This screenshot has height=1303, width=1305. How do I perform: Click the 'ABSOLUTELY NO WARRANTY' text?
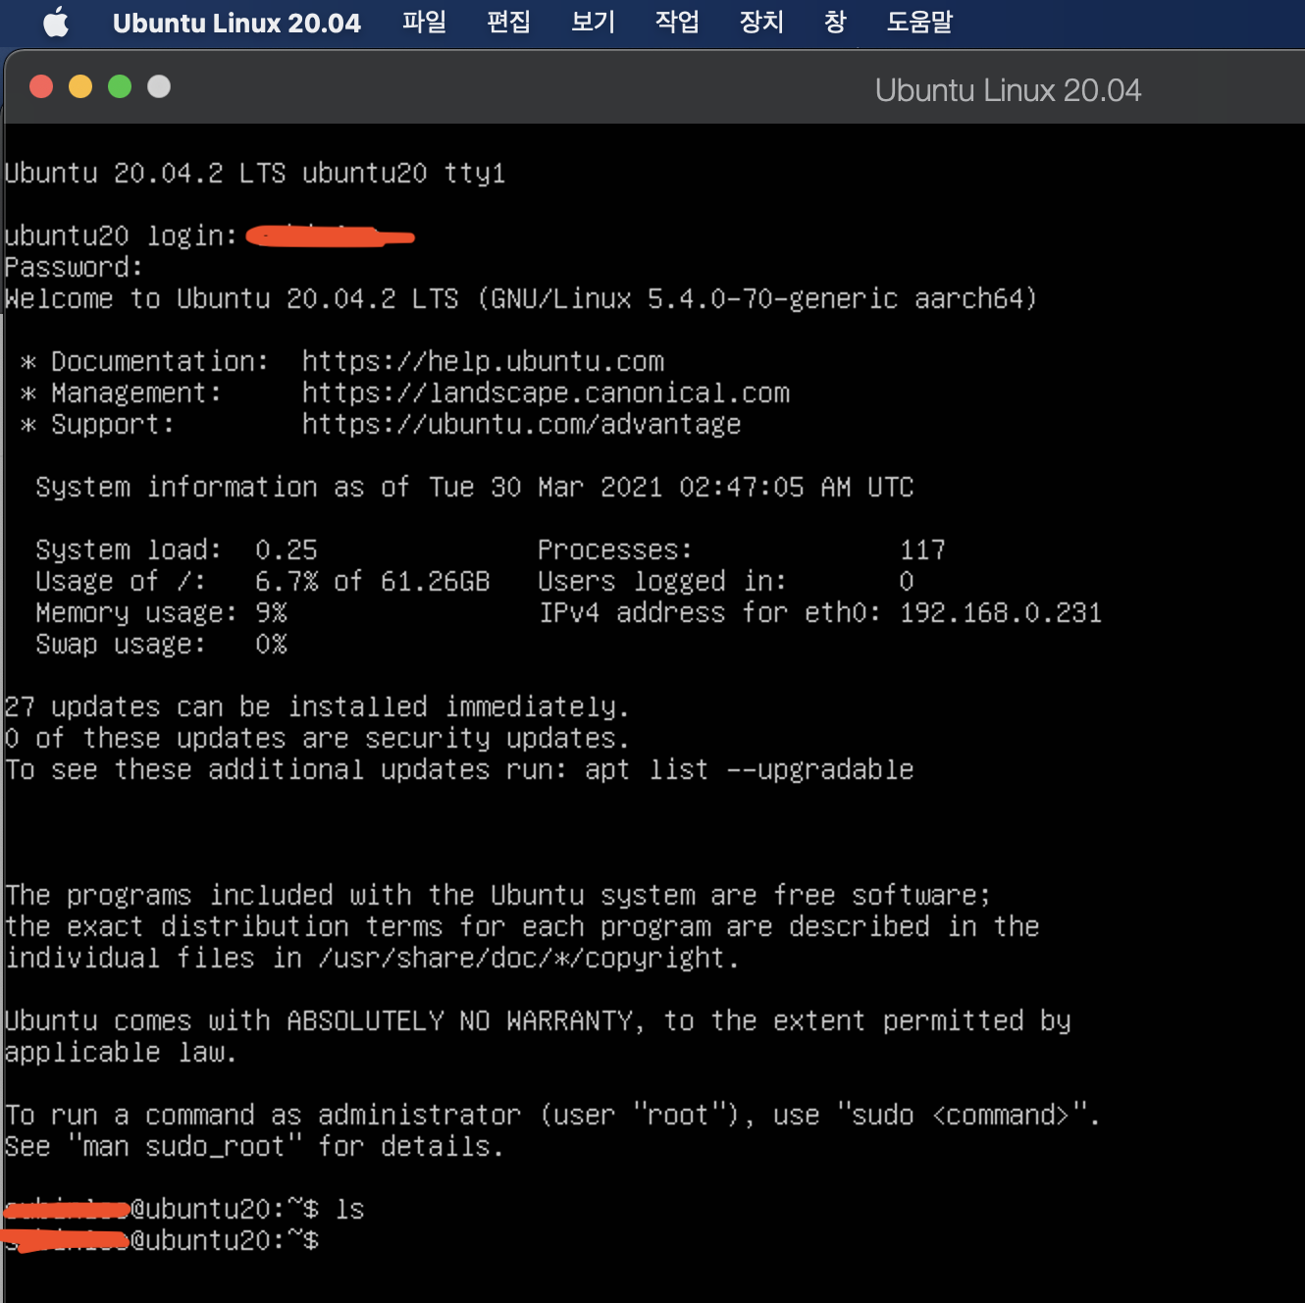pyautogui.click(x=460, y=1021)
